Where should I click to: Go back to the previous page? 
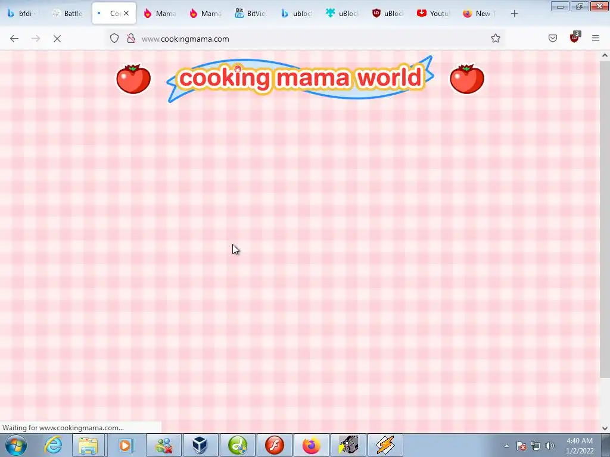point(14,39)
